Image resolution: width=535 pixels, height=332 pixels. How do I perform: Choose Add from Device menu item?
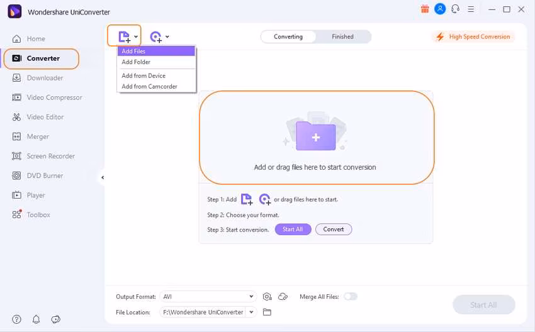(x=156, y=75)
